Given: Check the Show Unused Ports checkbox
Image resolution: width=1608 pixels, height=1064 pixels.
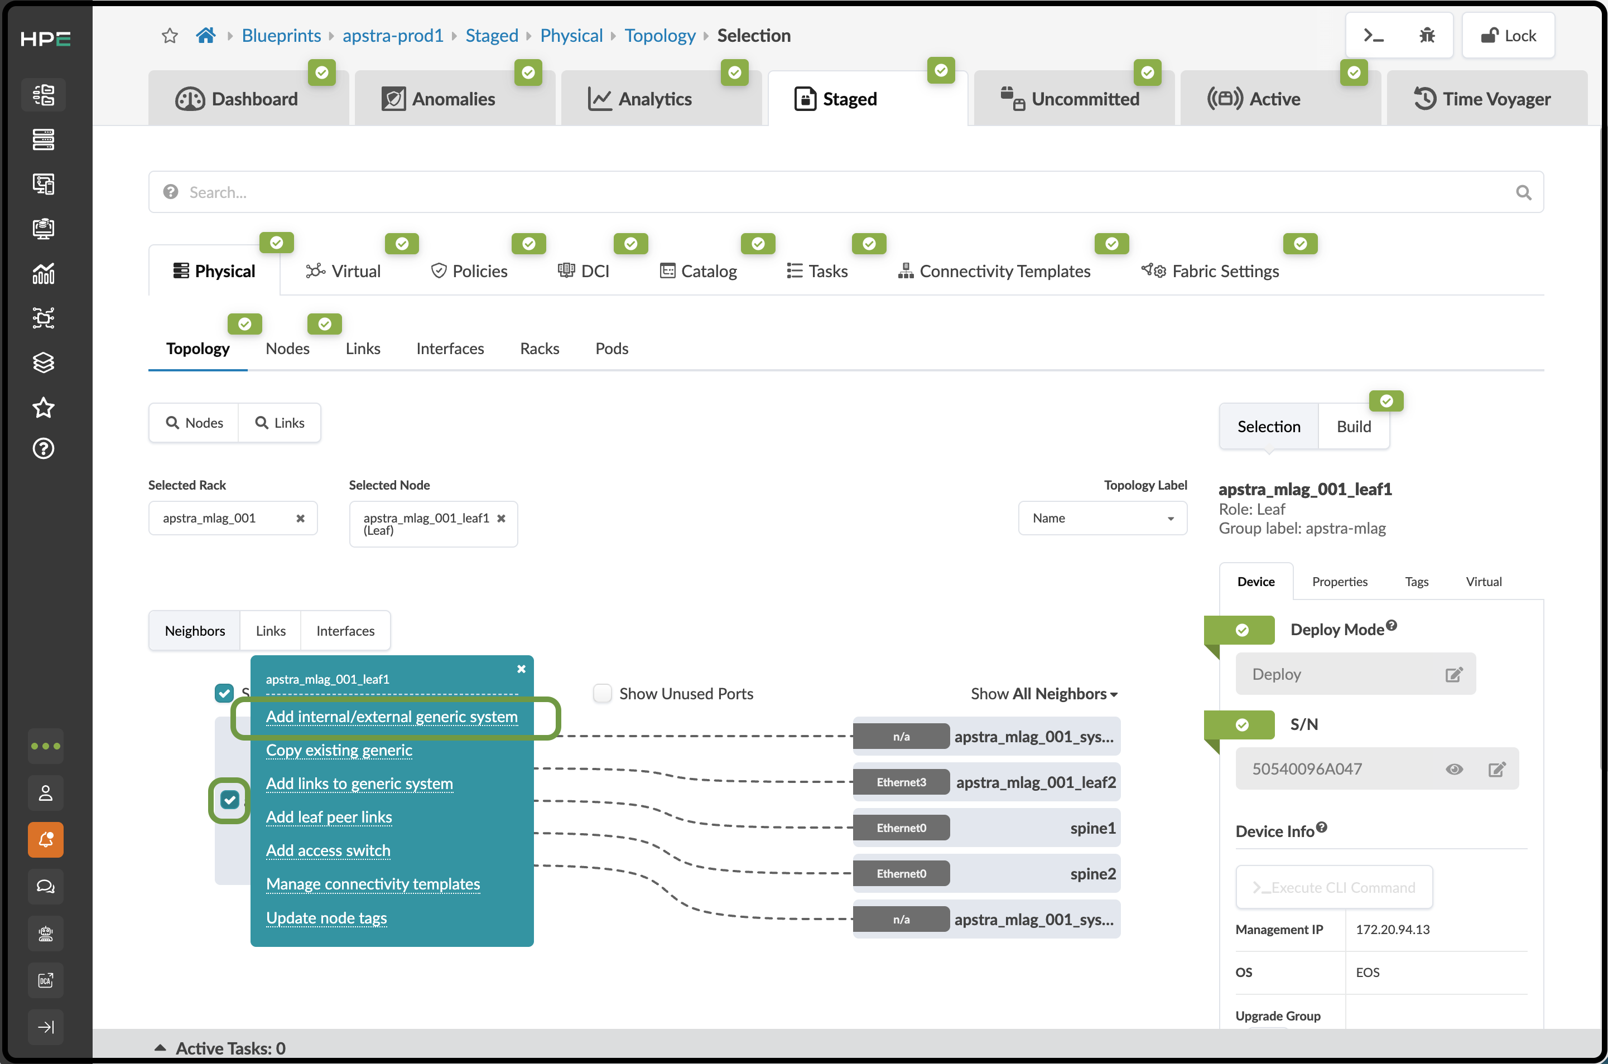Looking at the screenshot, I should click(602, 694).
